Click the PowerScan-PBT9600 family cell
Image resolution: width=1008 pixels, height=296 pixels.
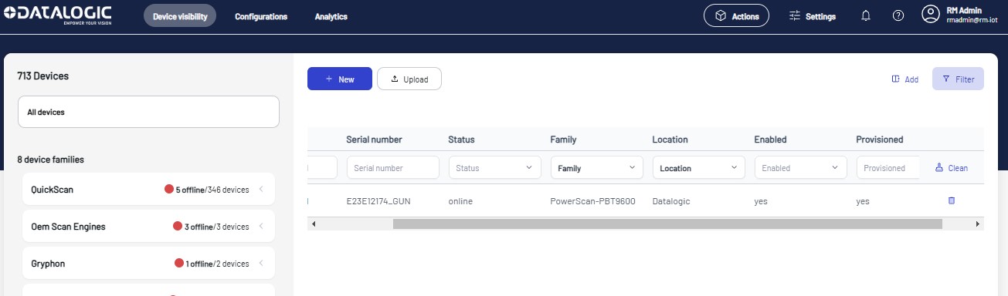592,201
